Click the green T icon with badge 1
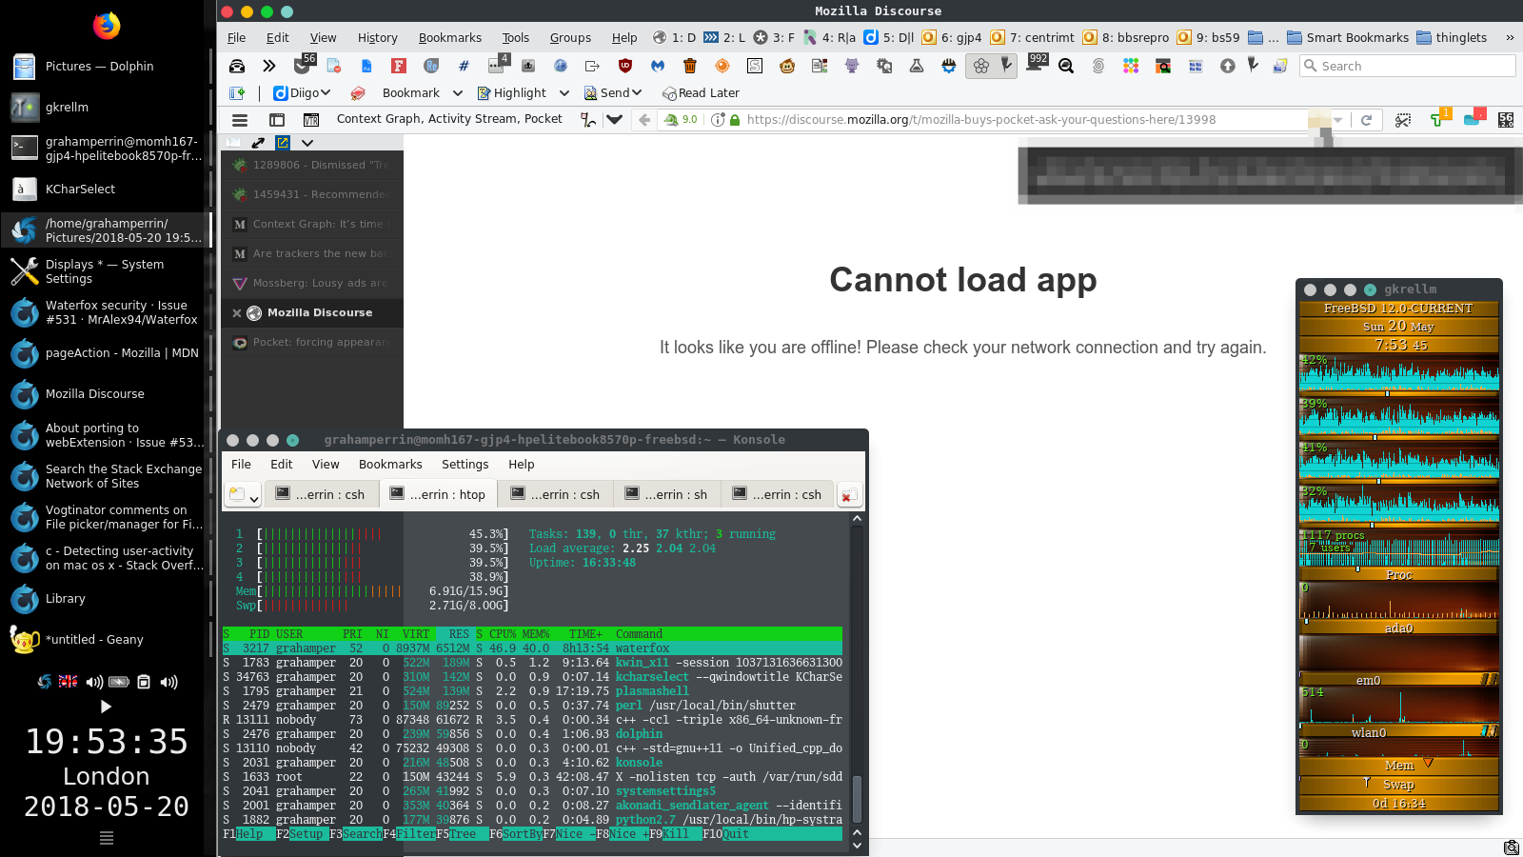Image resolution: width=1523 pixels, height=857 pixels. pyautogui.click(x=1439, y=119)
